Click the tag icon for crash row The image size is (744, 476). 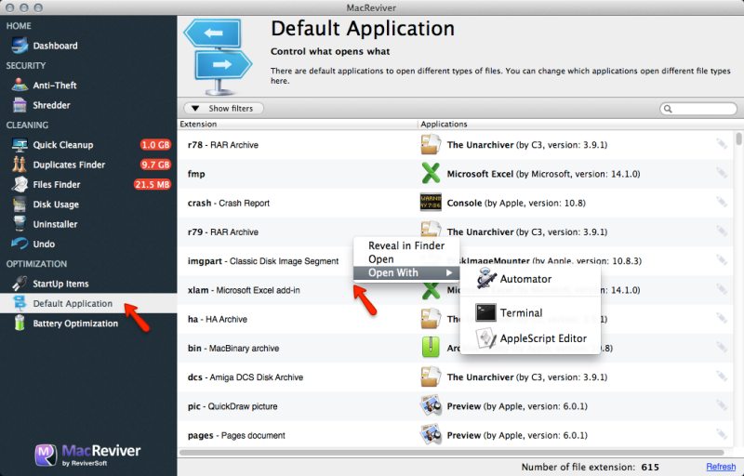[722, 203]
